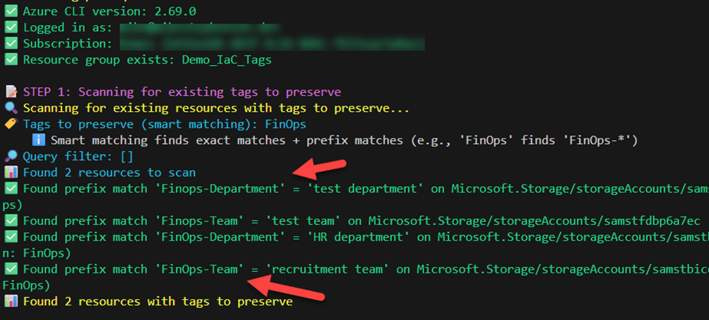Click the empty brackets after Query filter
Image resolution: width=709 pixels, height=320 pixels.
coord(121,156)
